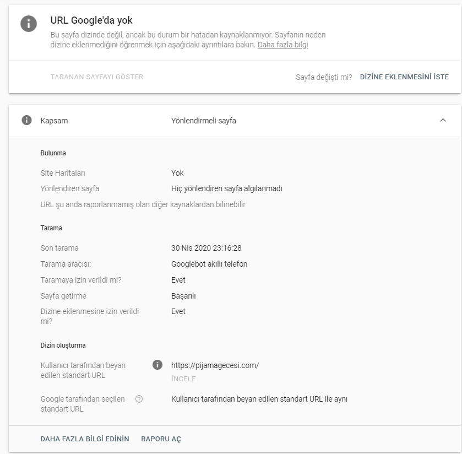Screen dimensions: 462x454
Task: Click the info icon next to Kapsam
Action: pyautogui.click(x=26, y=120)
